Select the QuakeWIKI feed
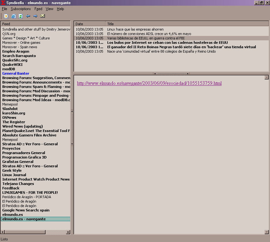This screenshot has width=270, height=242. click(x=36, y=65)
